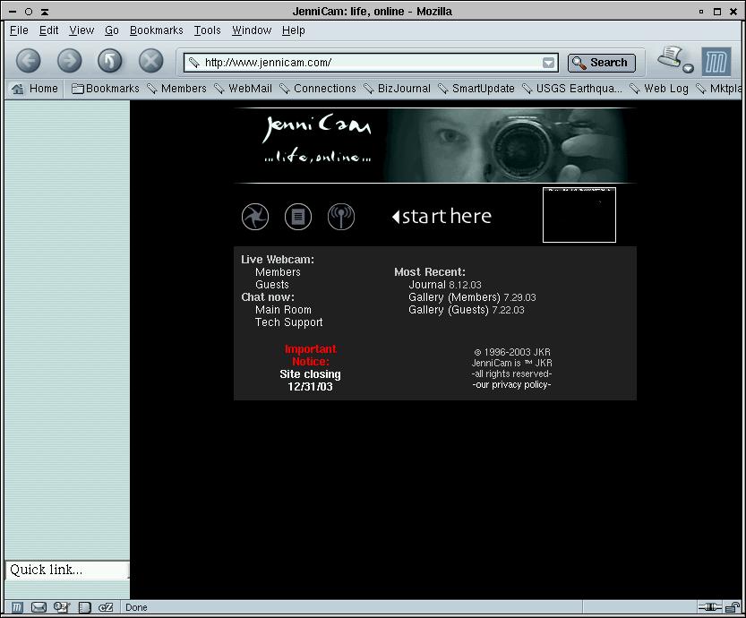The image size is (746, 618).
Task: Open the window menu icon in title bar
Action: 13,12
